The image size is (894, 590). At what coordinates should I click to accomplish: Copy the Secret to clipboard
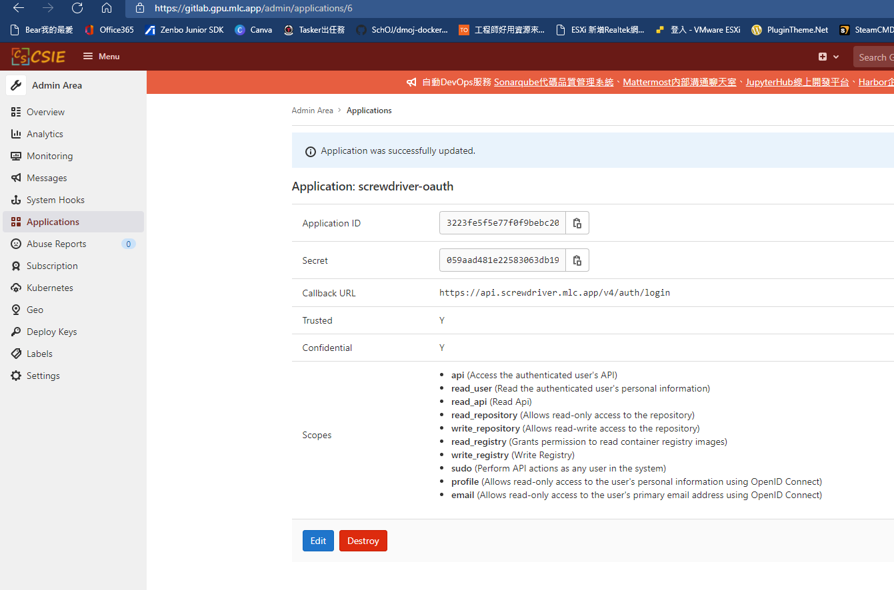[x=577, y=260]
